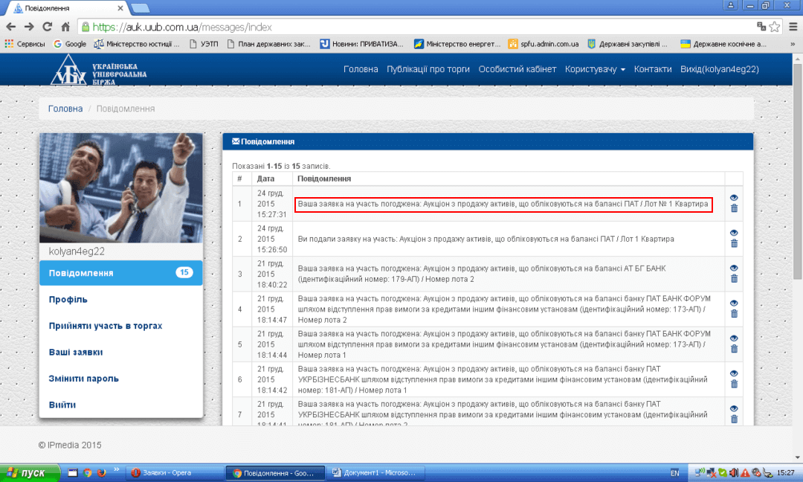This screenshot has height=482, width=803.
Task: Expand the Користувачу dropdown menu
Action: tap(594, 69)
